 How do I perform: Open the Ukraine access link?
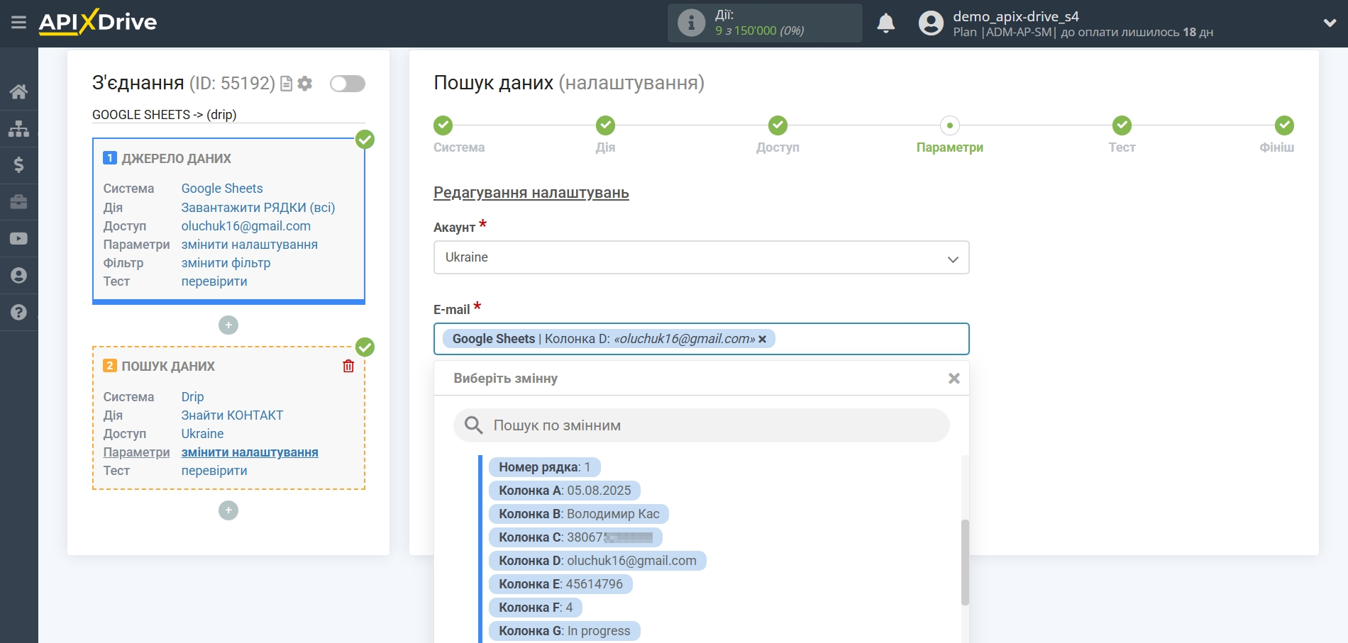pos(202,434)
